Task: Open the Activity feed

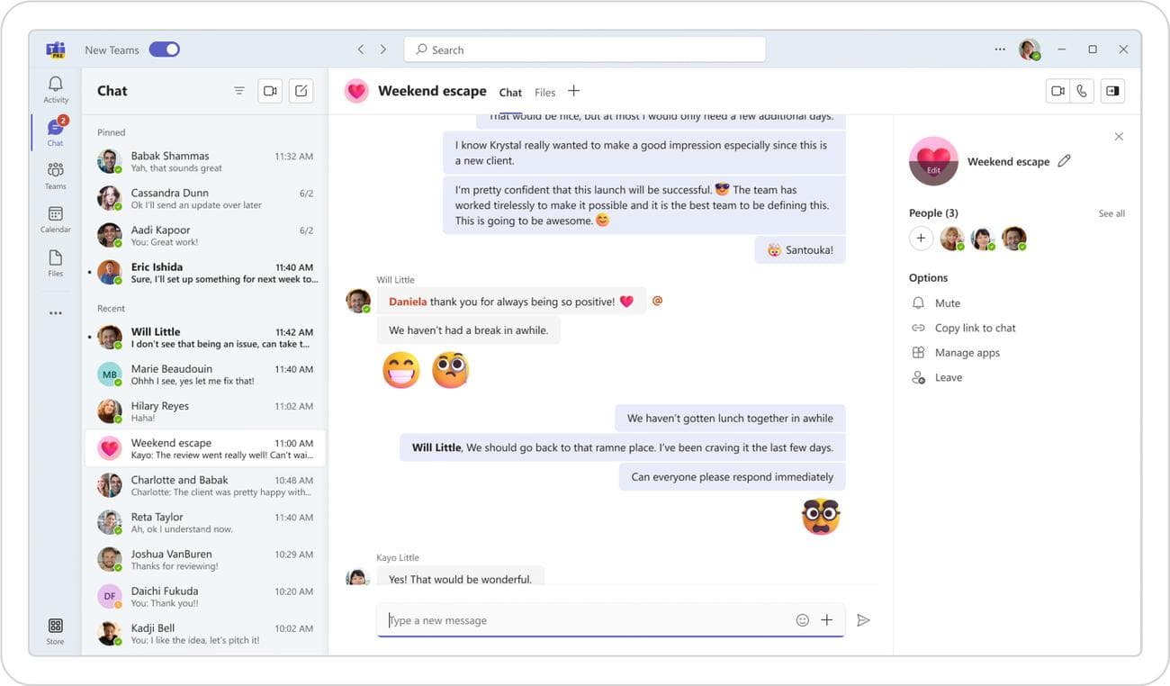Action: (x=55, y=87)
